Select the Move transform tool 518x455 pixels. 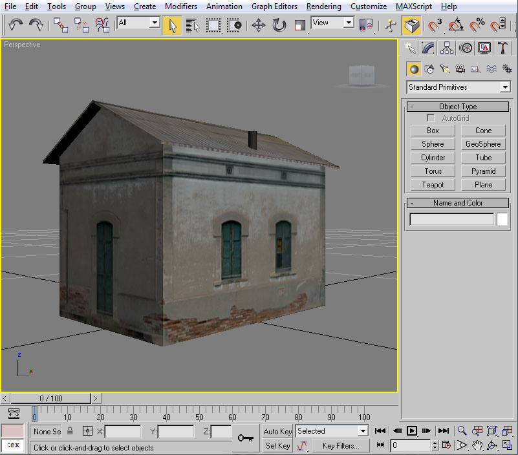(x=258, y=25)
